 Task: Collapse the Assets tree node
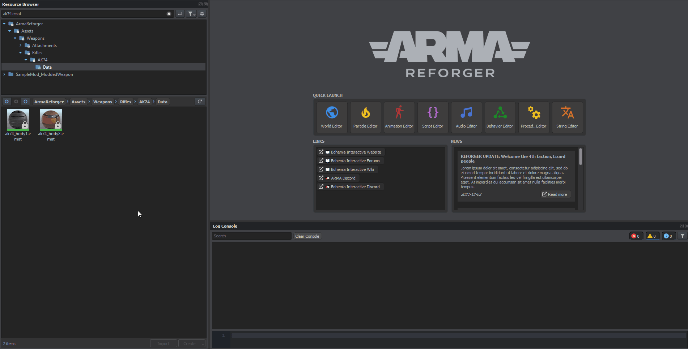pyautogui.click(x=10, y=31)
